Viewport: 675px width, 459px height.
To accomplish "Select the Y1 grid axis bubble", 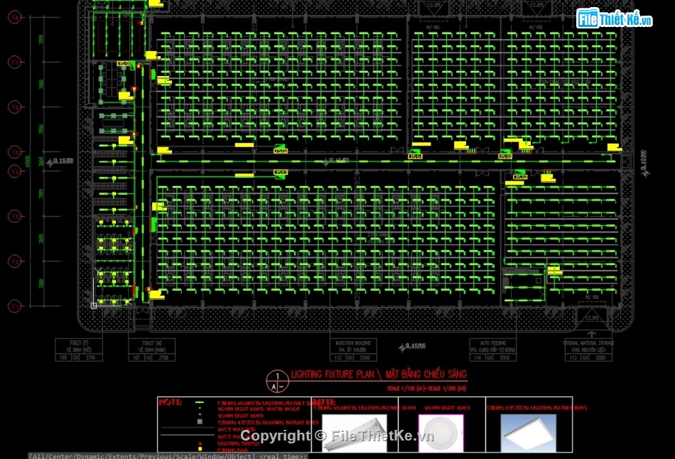I will coord(14,306).
